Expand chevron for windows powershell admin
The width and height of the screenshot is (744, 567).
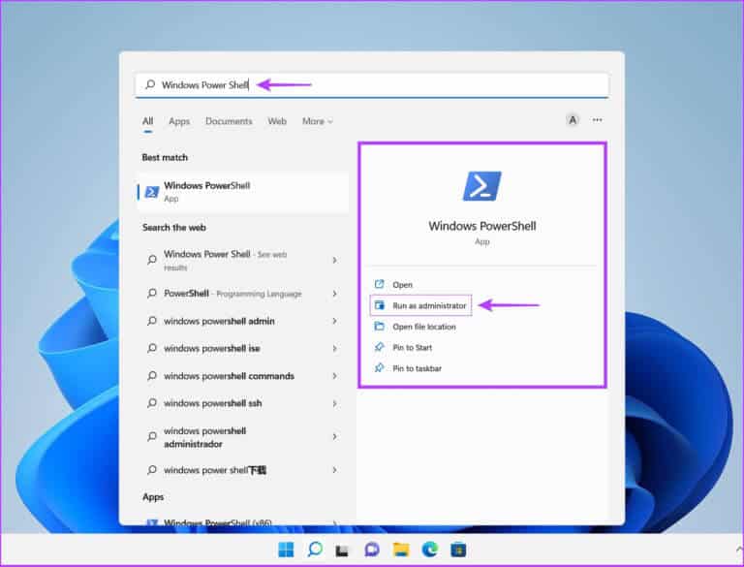click(334, 321)
